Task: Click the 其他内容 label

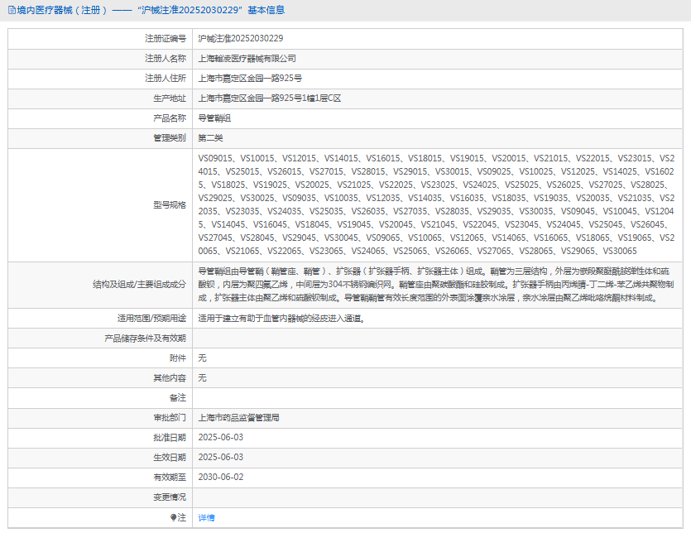Action: [170, 377]
